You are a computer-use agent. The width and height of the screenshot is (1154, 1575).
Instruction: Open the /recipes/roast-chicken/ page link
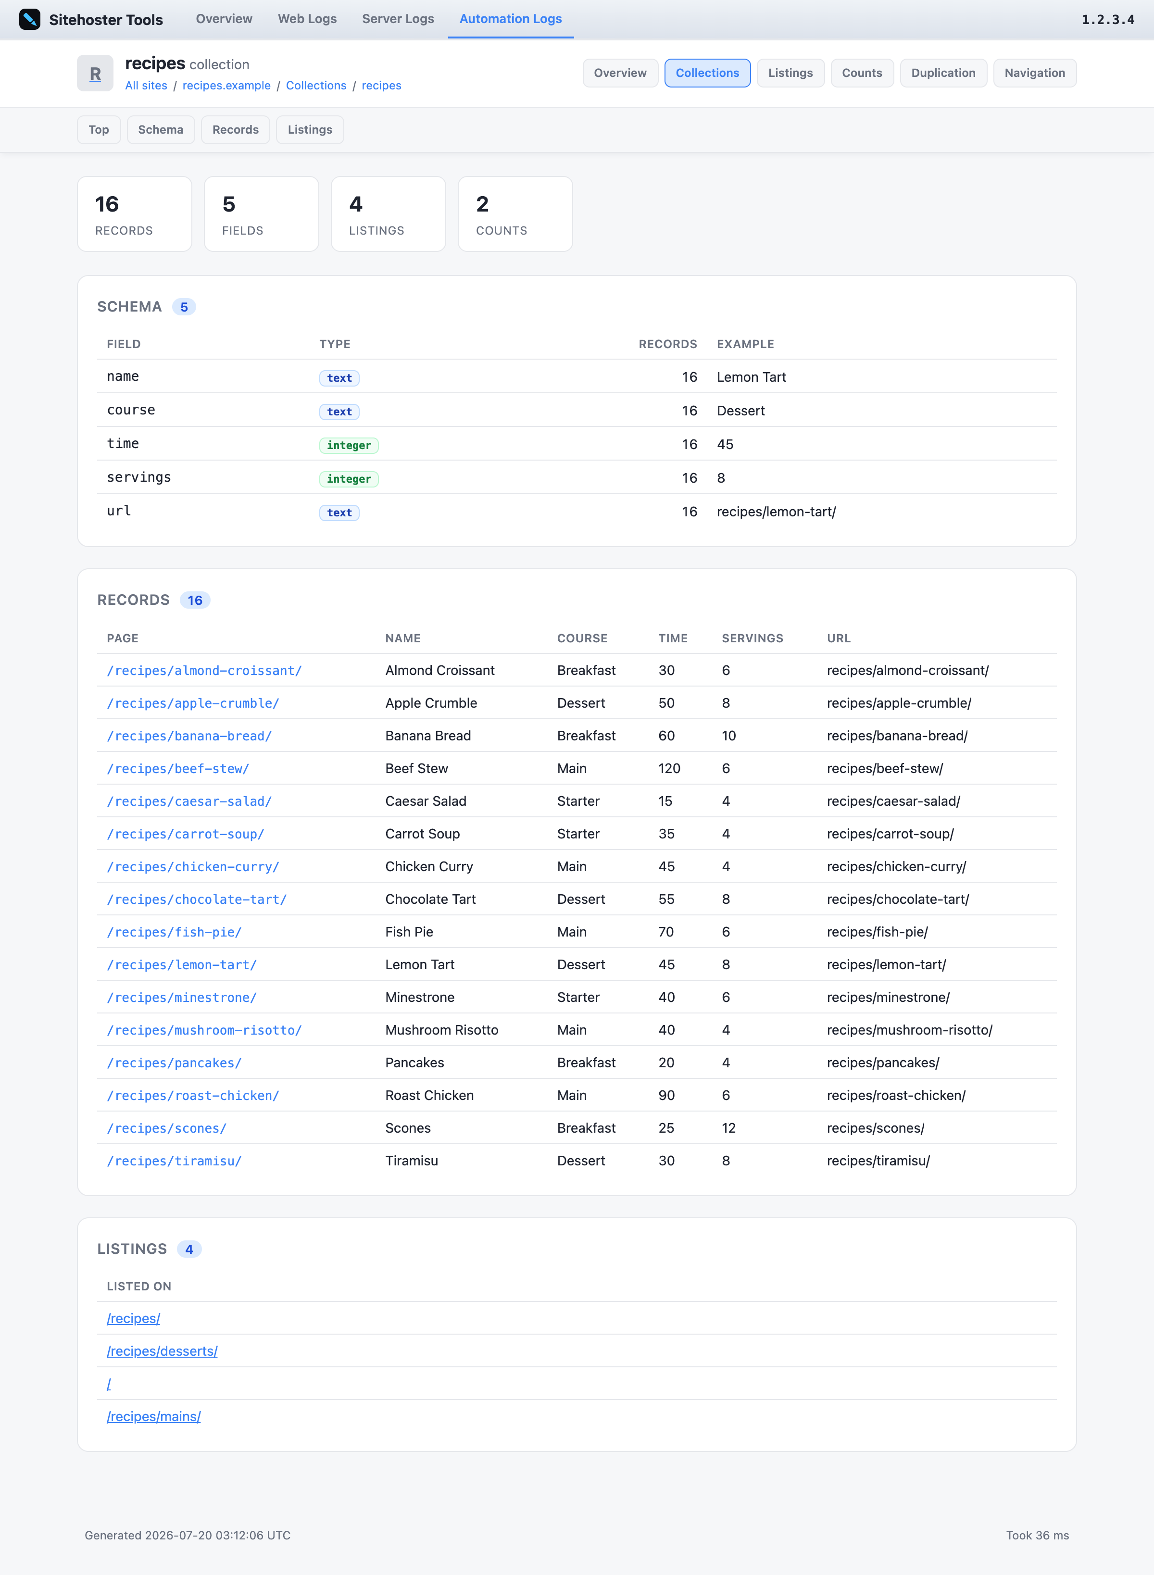pos(193,1096)
